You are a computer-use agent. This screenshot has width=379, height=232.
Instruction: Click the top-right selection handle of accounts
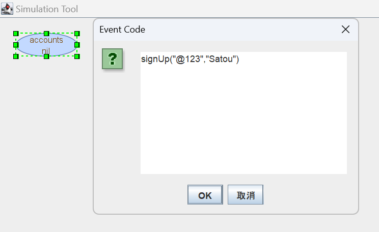click(77, 34)
